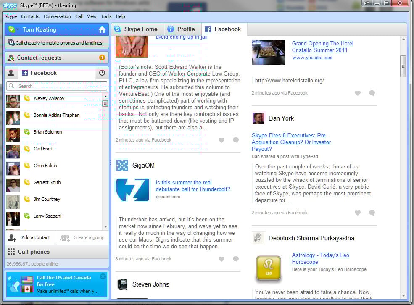Comment on the GigaOM Thunderbolt post
The width and height of the screenshot is (414, 305).
click(x=236, y=259)
